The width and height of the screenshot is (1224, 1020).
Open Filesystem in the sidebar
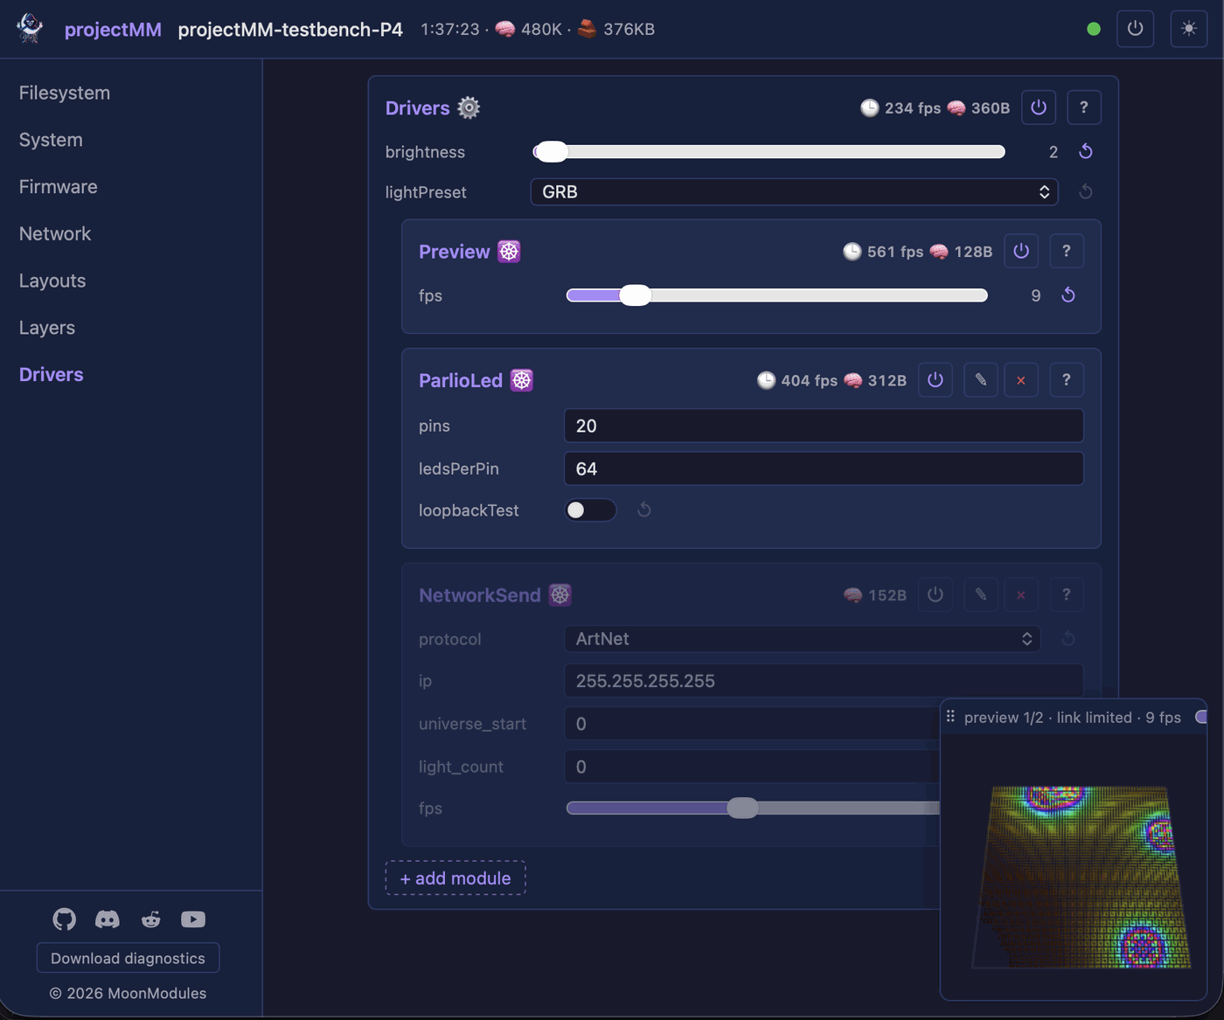(65, 93)
